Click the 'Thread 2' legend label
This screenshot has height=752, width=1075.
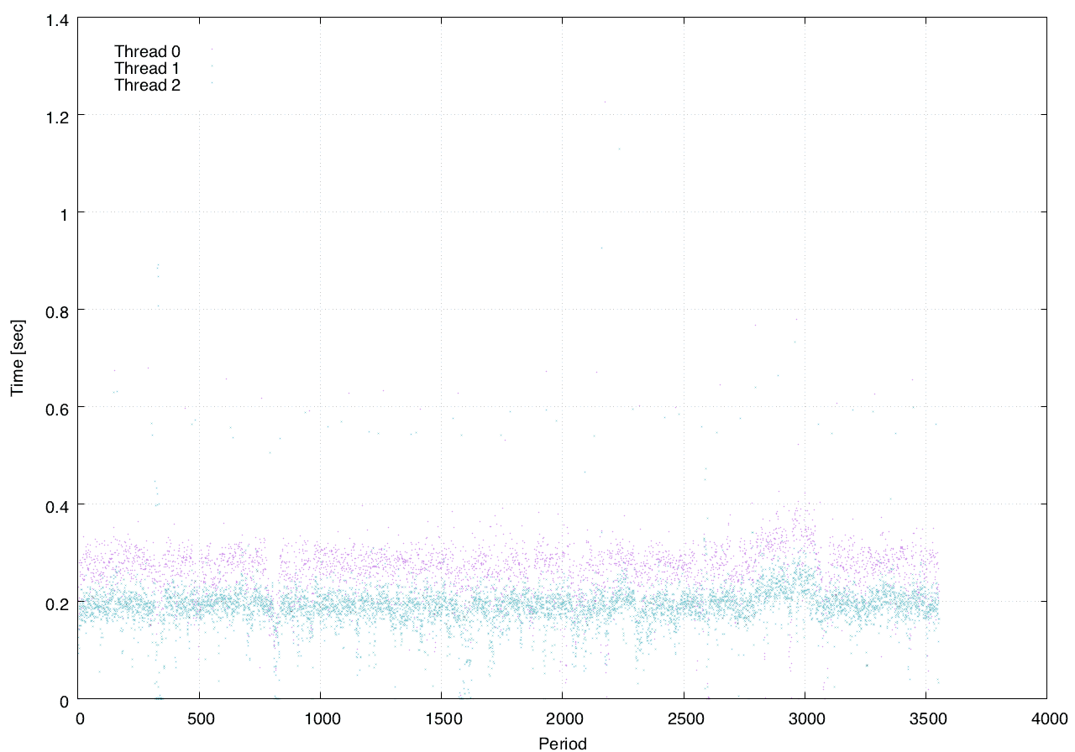click(148, 85)
